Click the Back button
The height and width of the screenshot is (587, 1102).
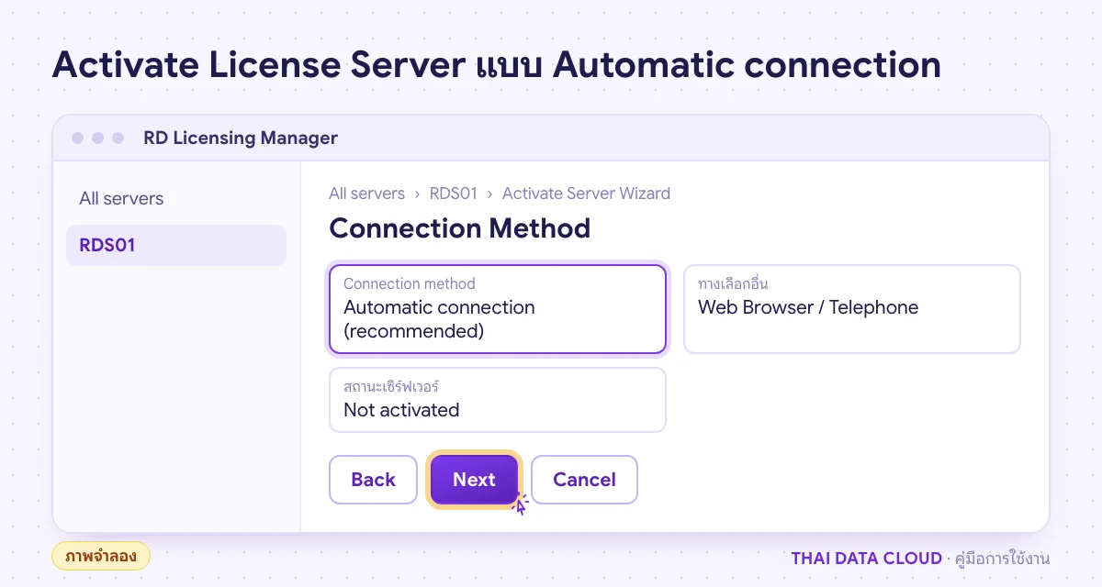(374, 480)
